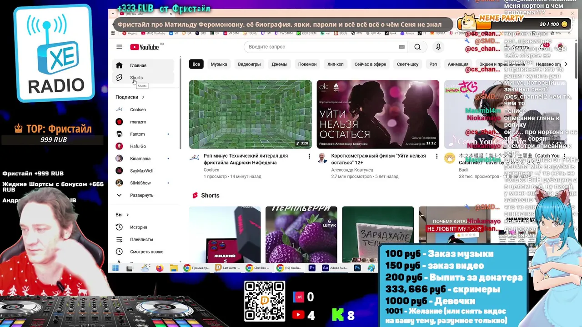Launch Firefox from taskbar
Viewport: 582px width, 327px height.
point(159,268)
